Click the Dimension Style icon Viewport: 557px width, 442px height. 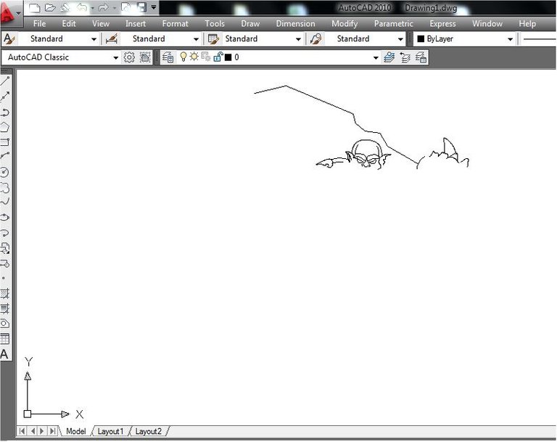click(x=112, y=38)
